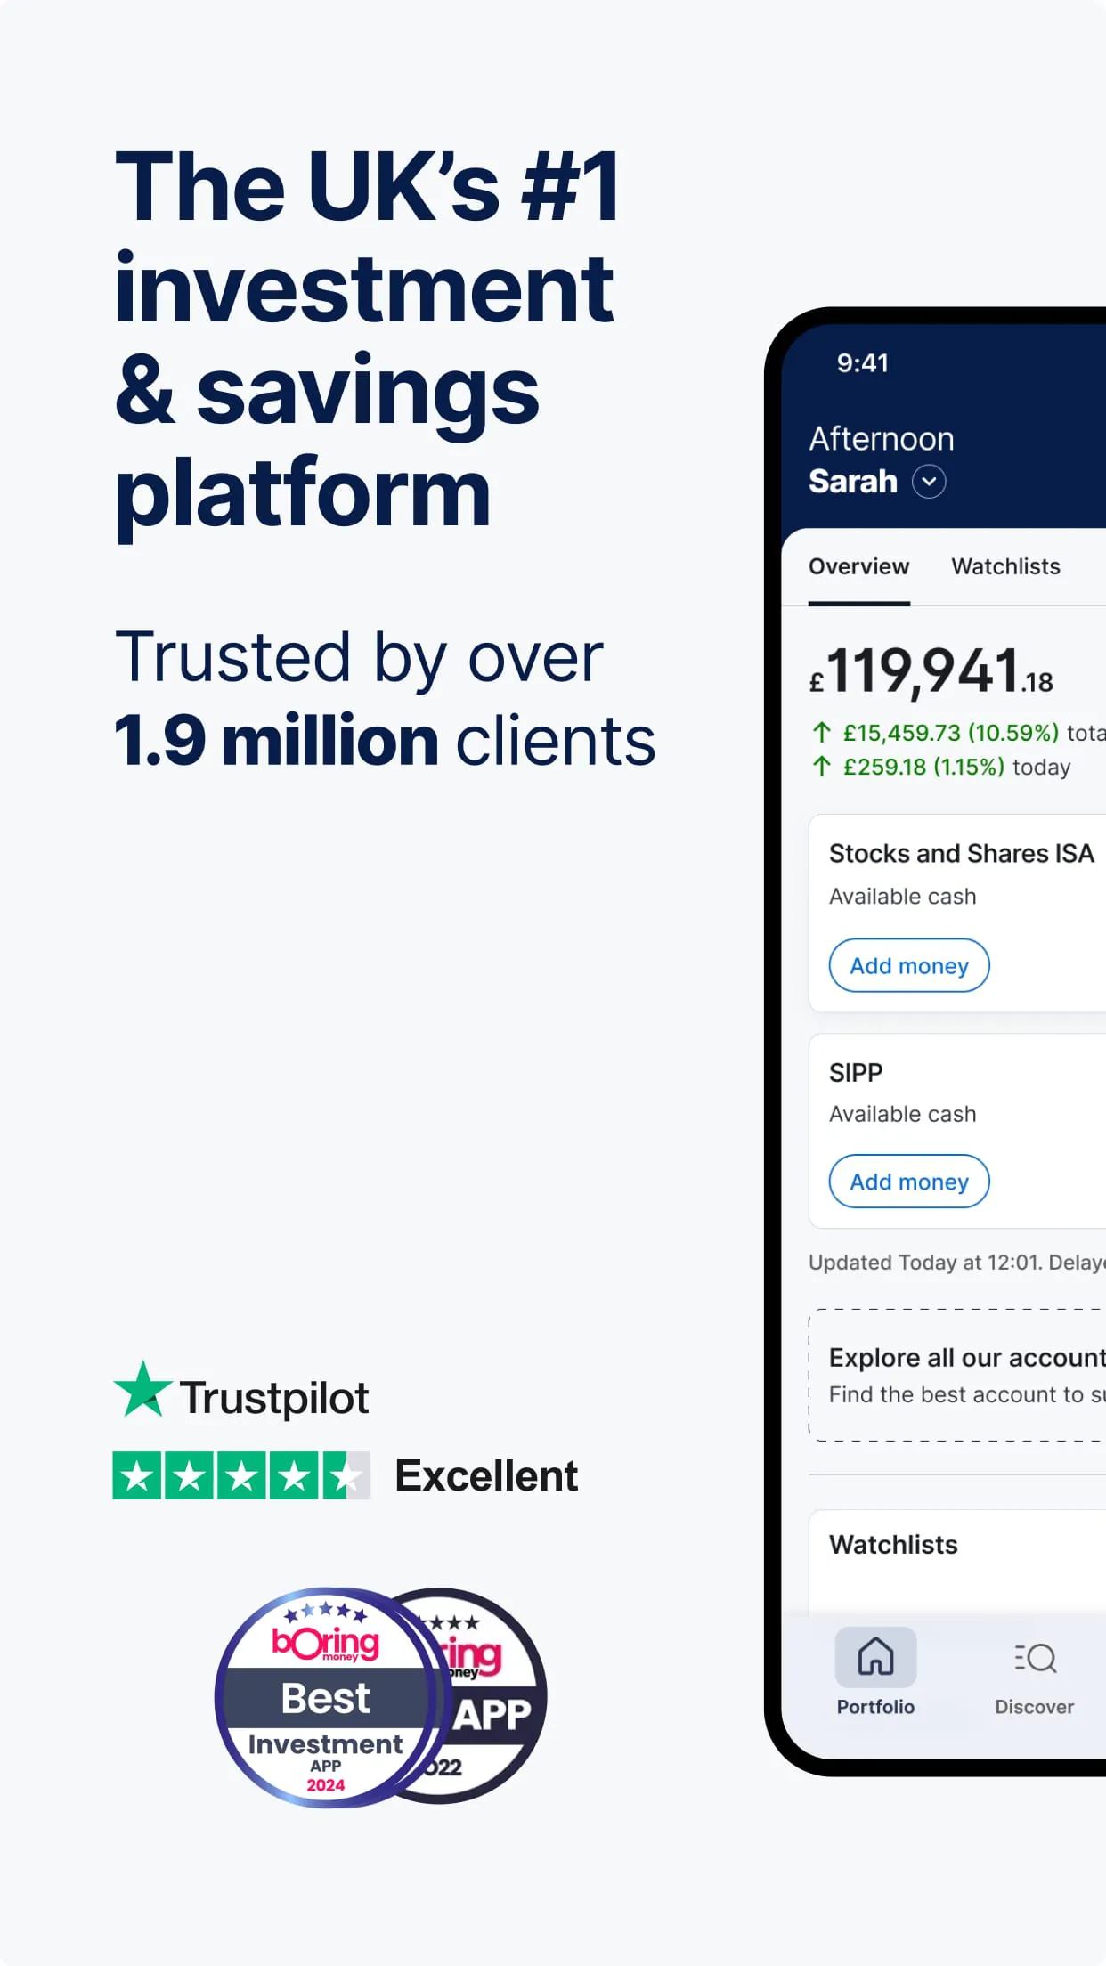Viewport: 1106px width, 1966px height.
Task: Switch to the Watchlists tab
Action: (1005, 566)
